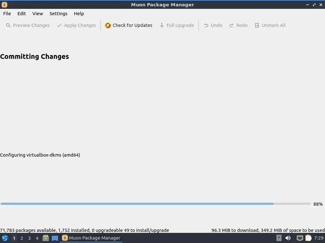Click the clipboard tray icon
Viewport: 325px width, 243px height.
point(308,238)
